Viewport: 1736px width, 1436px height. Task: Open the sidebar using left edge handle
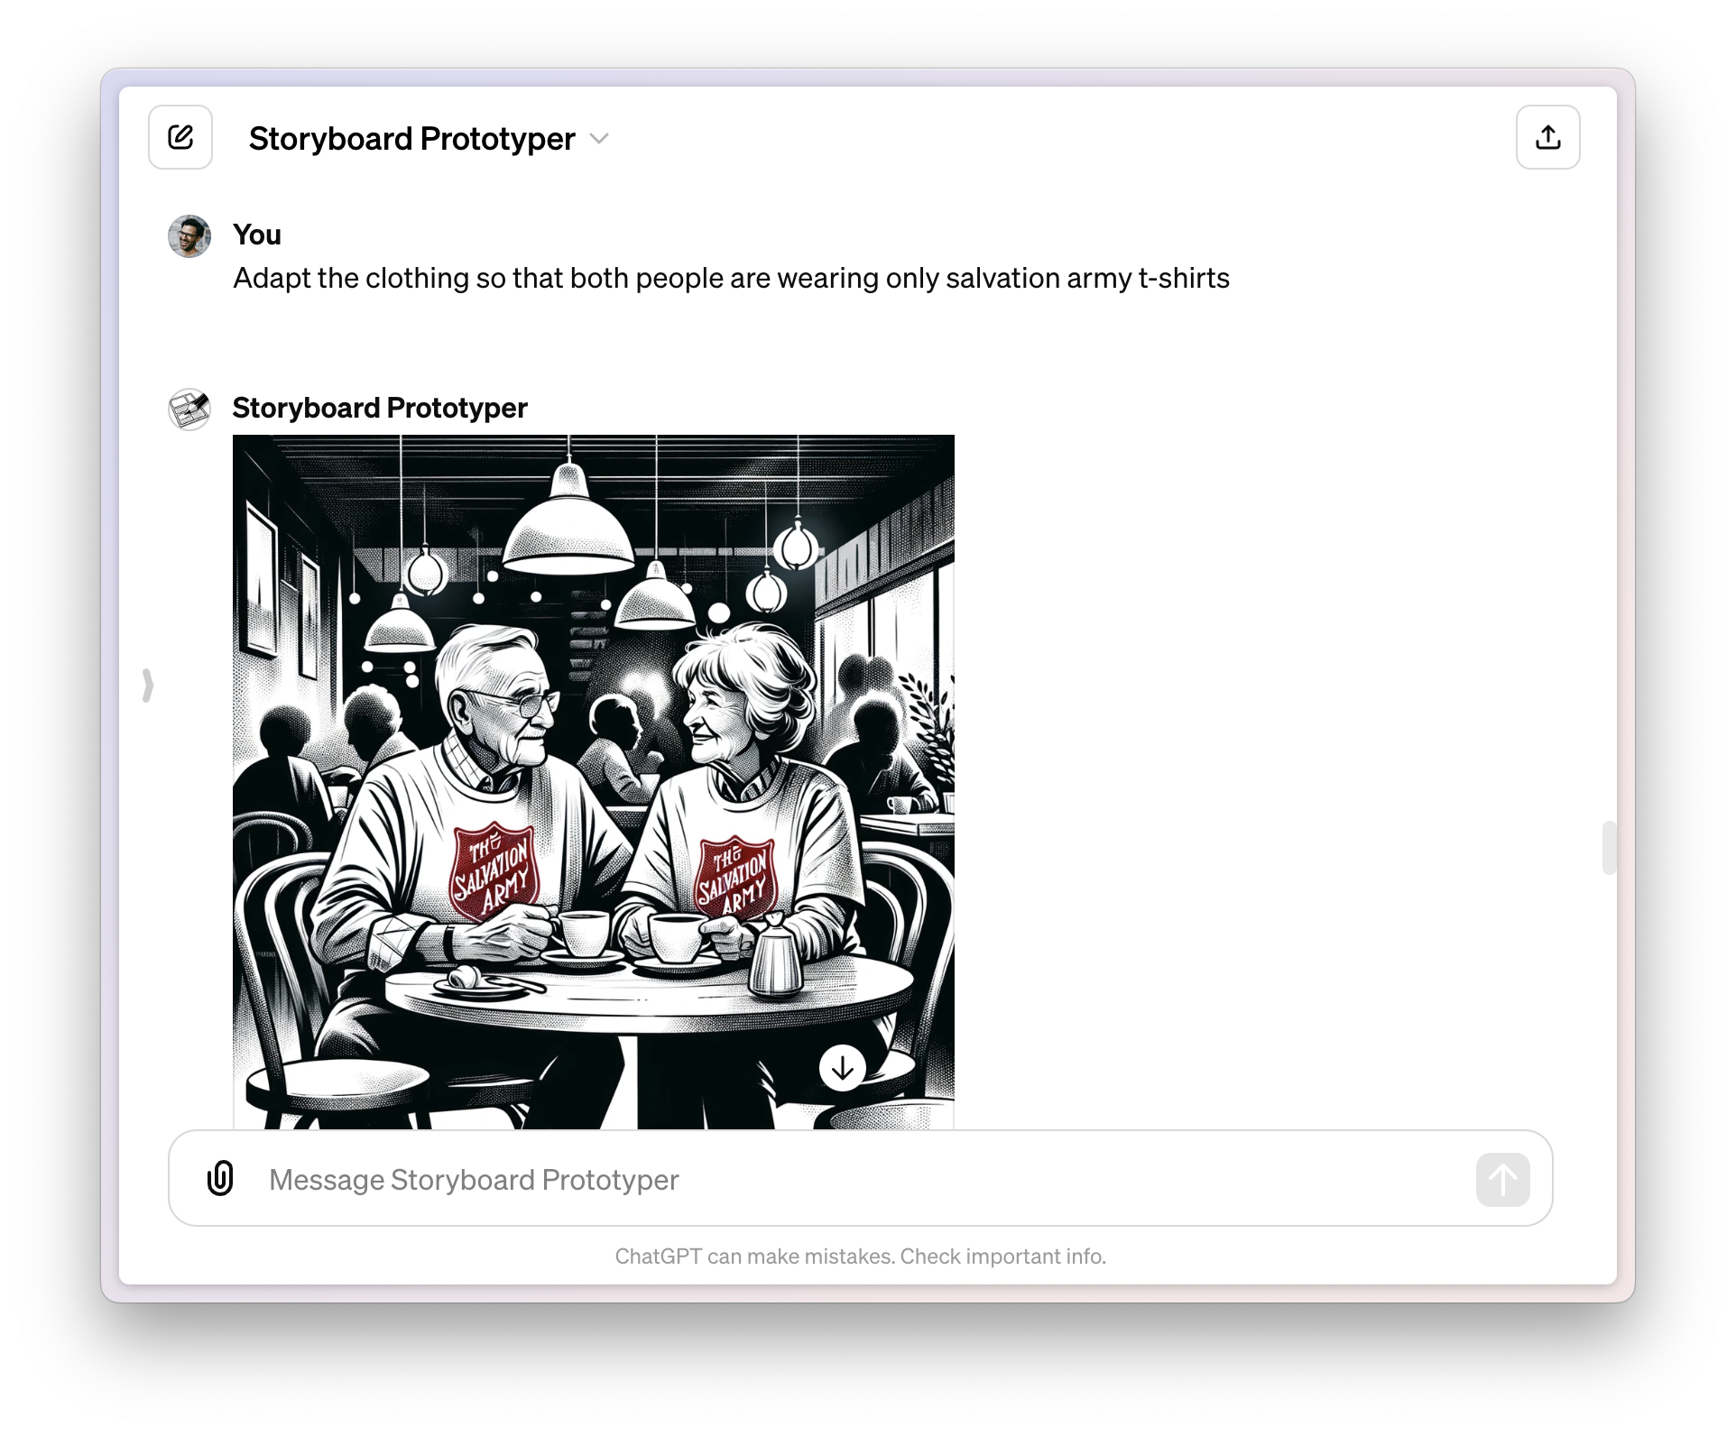[x=148, y=686]
